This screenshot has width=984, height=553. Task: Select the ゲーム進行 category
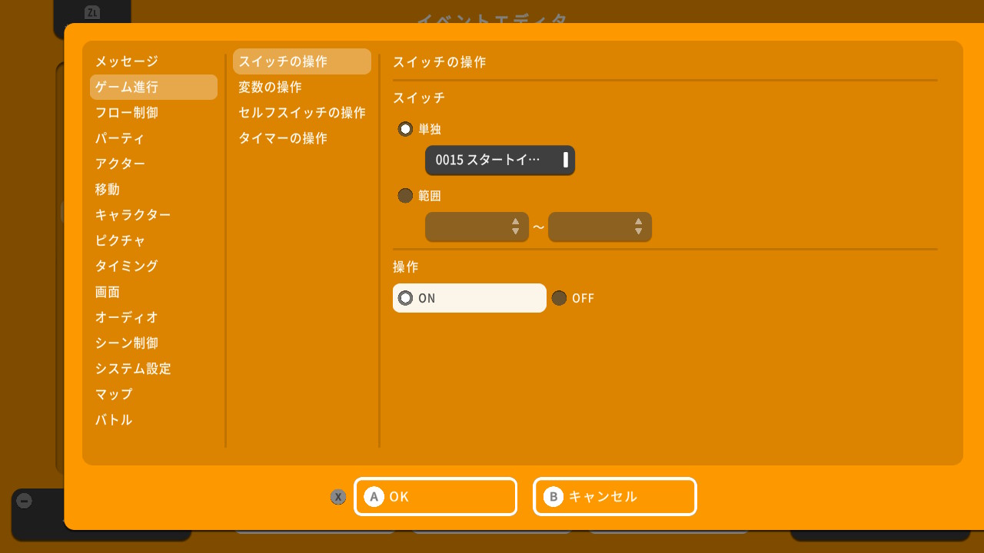(154, 87)
